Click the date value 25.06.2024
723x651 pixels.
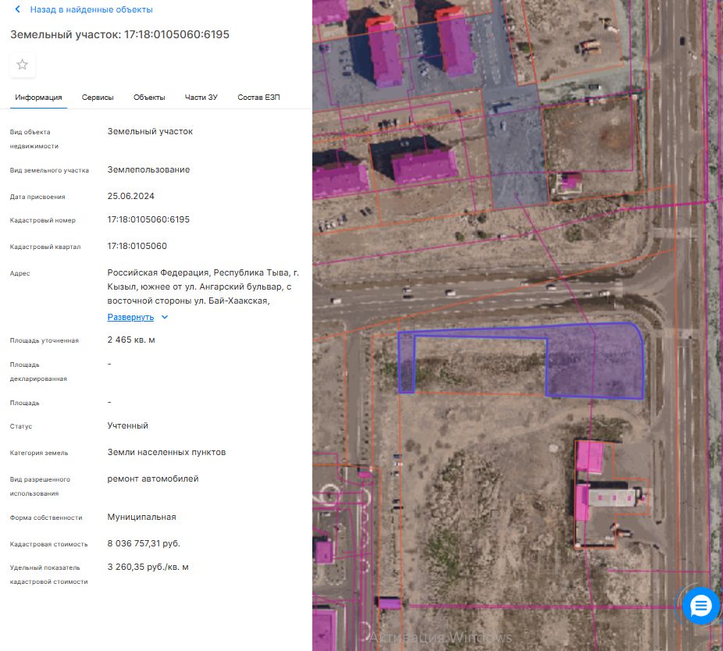pos(131,196)
